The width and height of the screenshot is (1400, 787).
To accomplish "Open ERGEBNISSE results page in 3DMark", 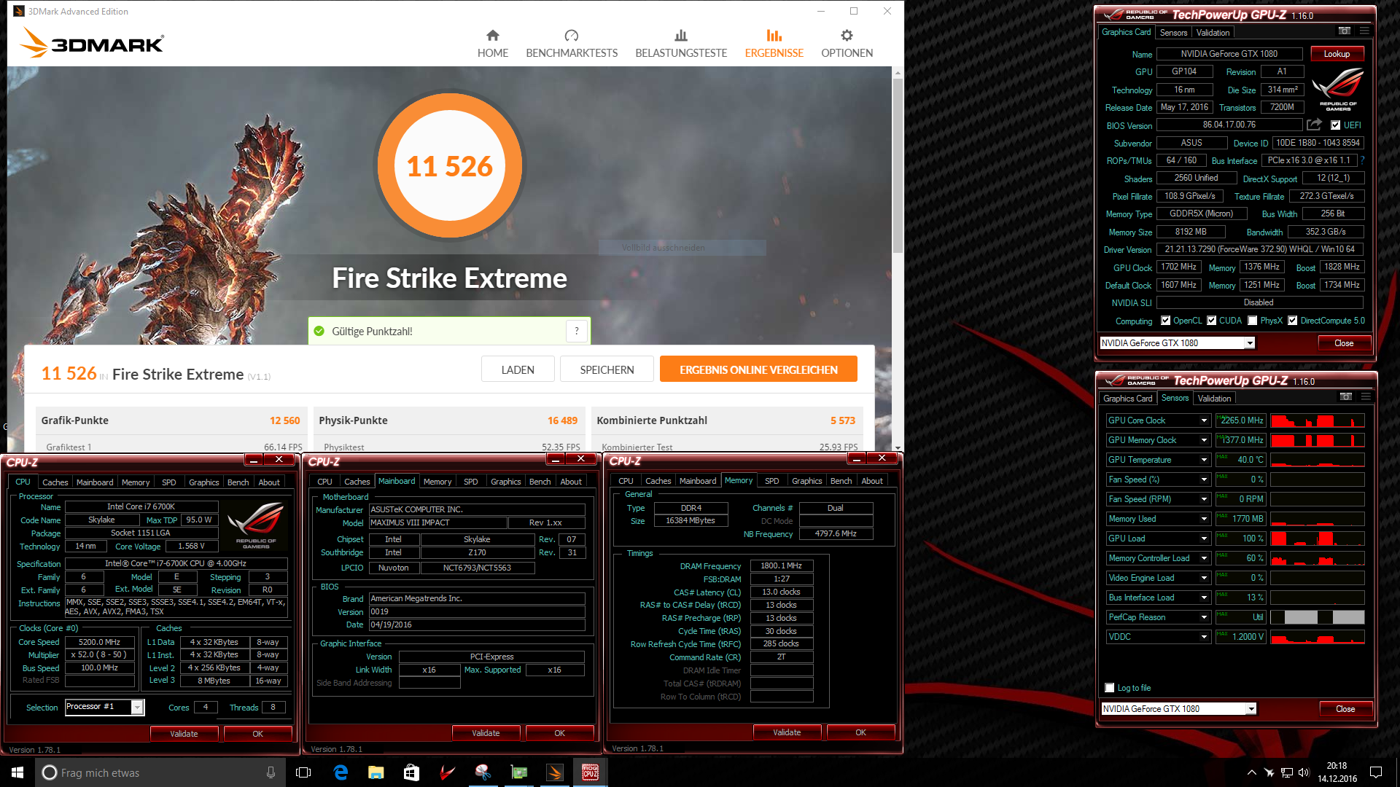I will tap(774, 44).
